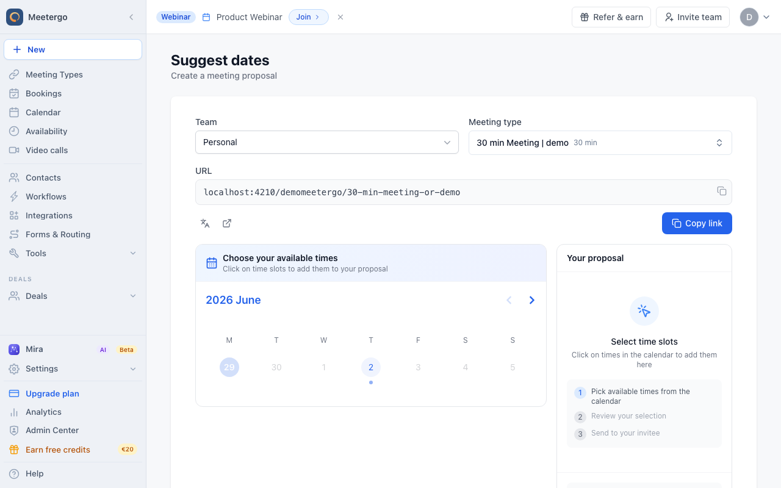The image size is (781, 488).
Task: Click the Webinar tag in banner
Action: (x=176, y=17)
